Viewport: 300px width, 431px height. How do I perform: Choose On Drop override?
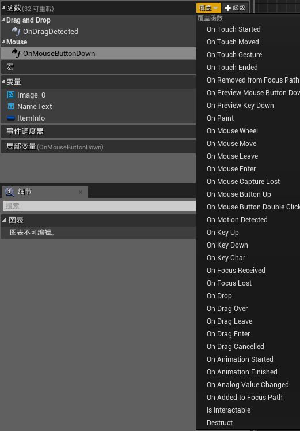(219, 296)
